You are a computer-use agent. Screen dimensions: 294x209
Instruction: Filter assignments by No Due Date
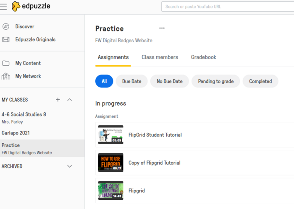click(169, 81)
